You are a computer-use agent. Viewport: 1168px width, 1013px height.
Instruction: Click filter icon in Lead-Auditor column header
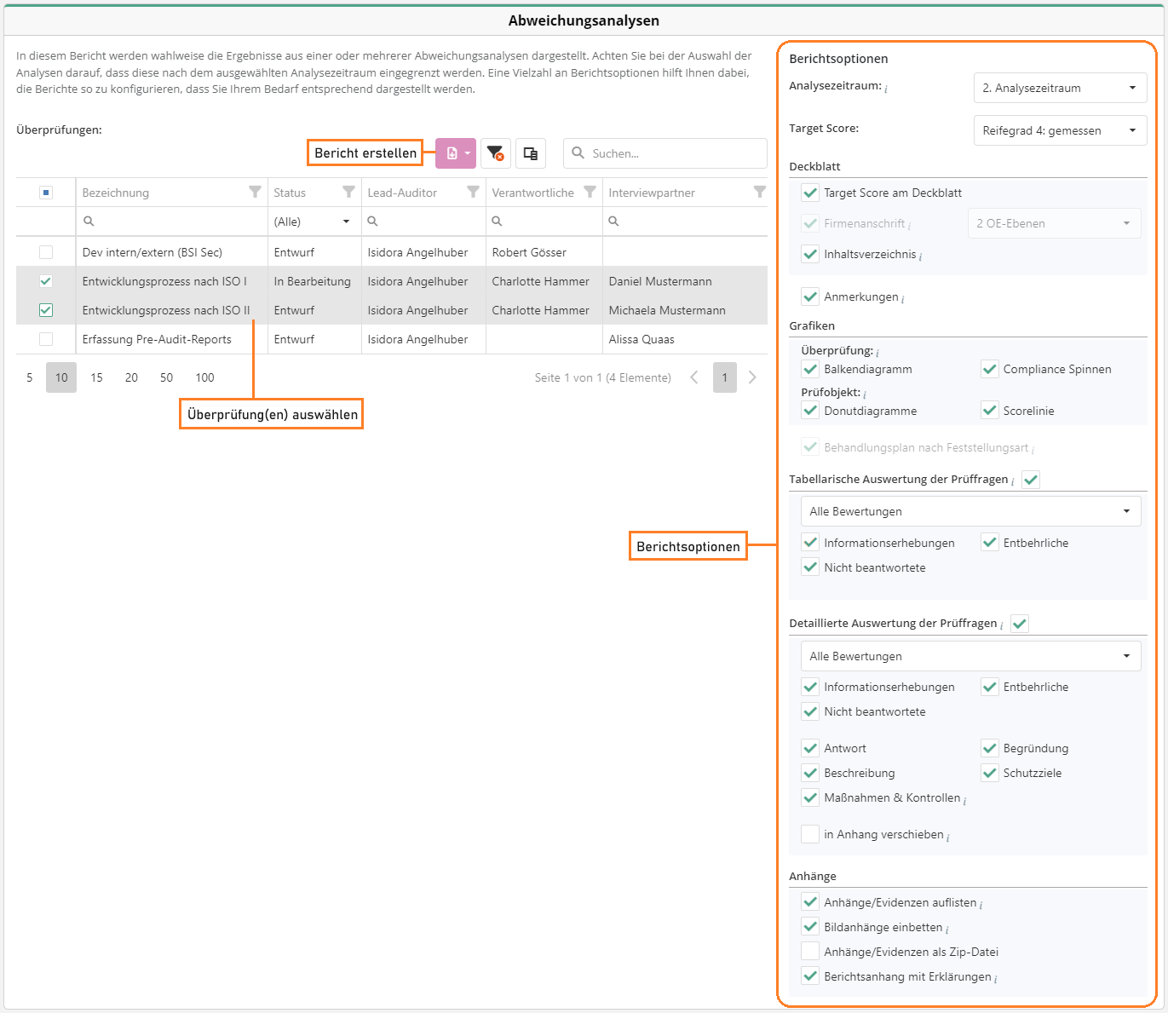click(x=473, y=193)
